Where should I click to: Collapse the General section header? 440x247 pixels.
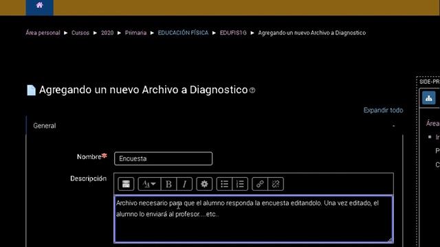[45, 126]
